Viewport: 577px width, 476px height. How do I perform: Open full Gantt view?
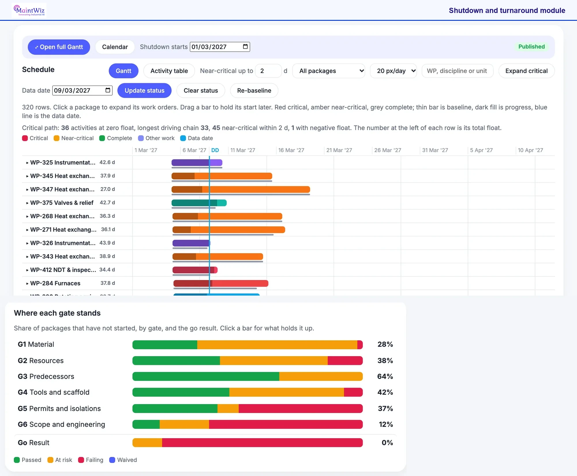(x=59, y=47)
